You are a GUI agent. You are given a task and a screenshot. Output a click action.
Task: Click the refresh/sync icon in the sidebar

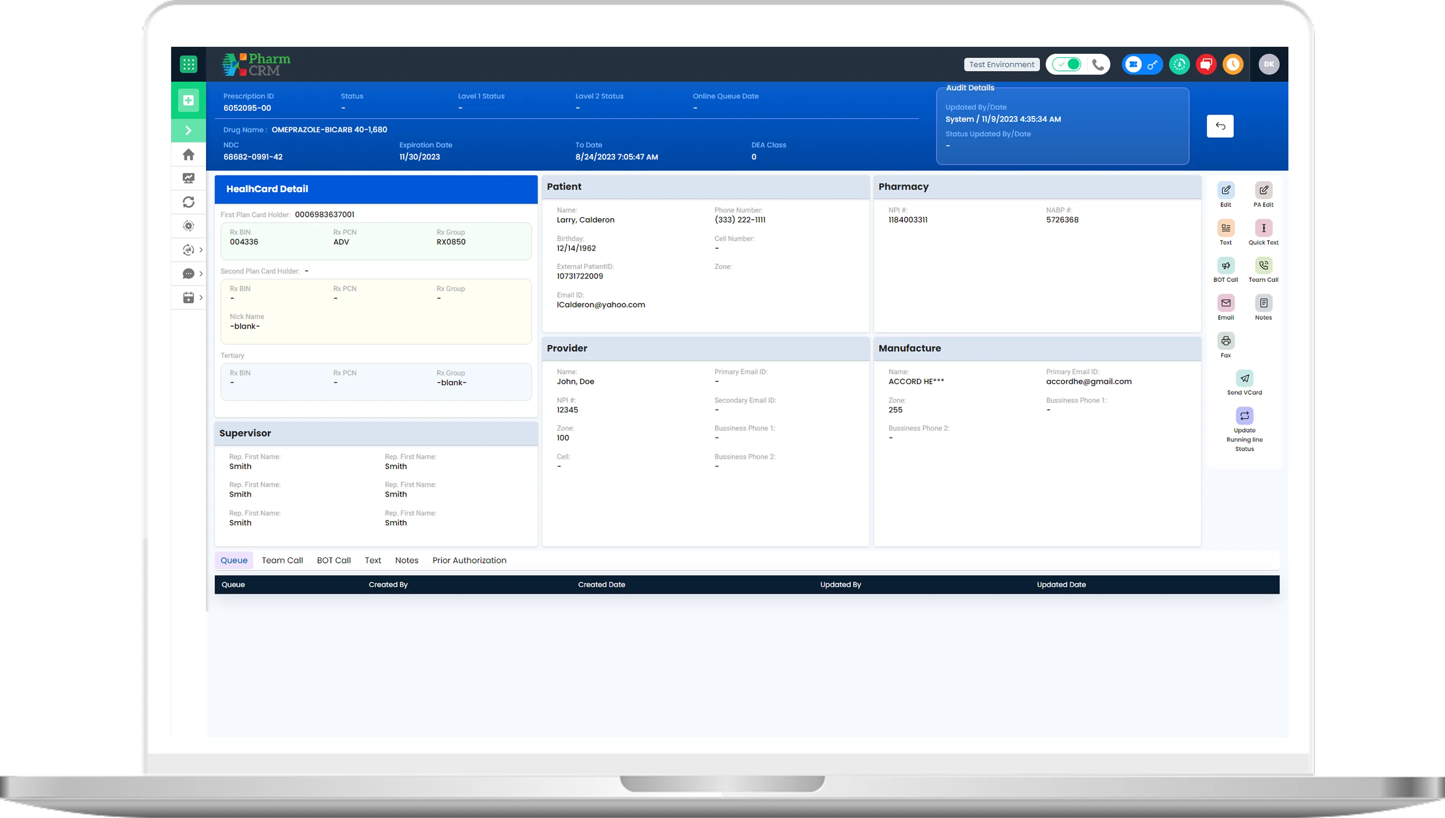(188, 202)
